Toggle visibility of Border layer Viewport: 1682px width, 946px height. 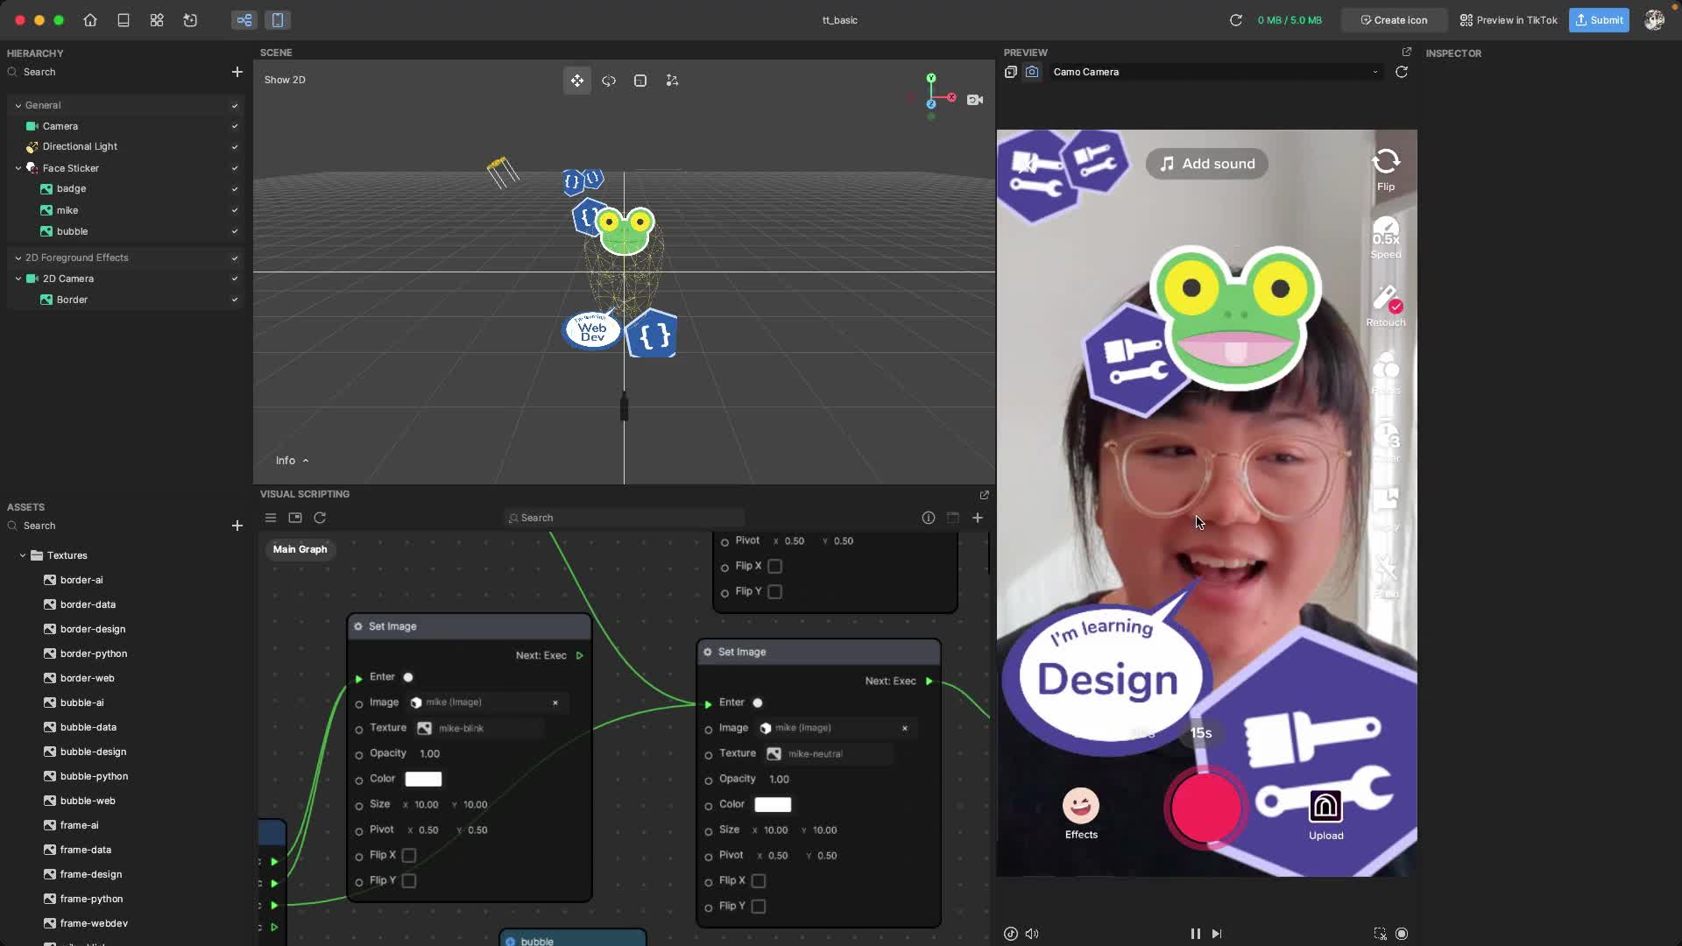coord(235,300)
